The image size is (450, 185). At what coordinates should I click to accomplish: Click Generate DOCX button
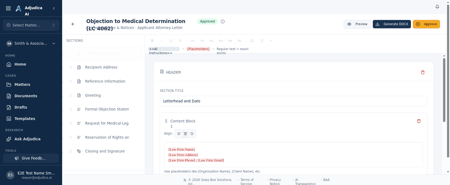coord(392,24)
